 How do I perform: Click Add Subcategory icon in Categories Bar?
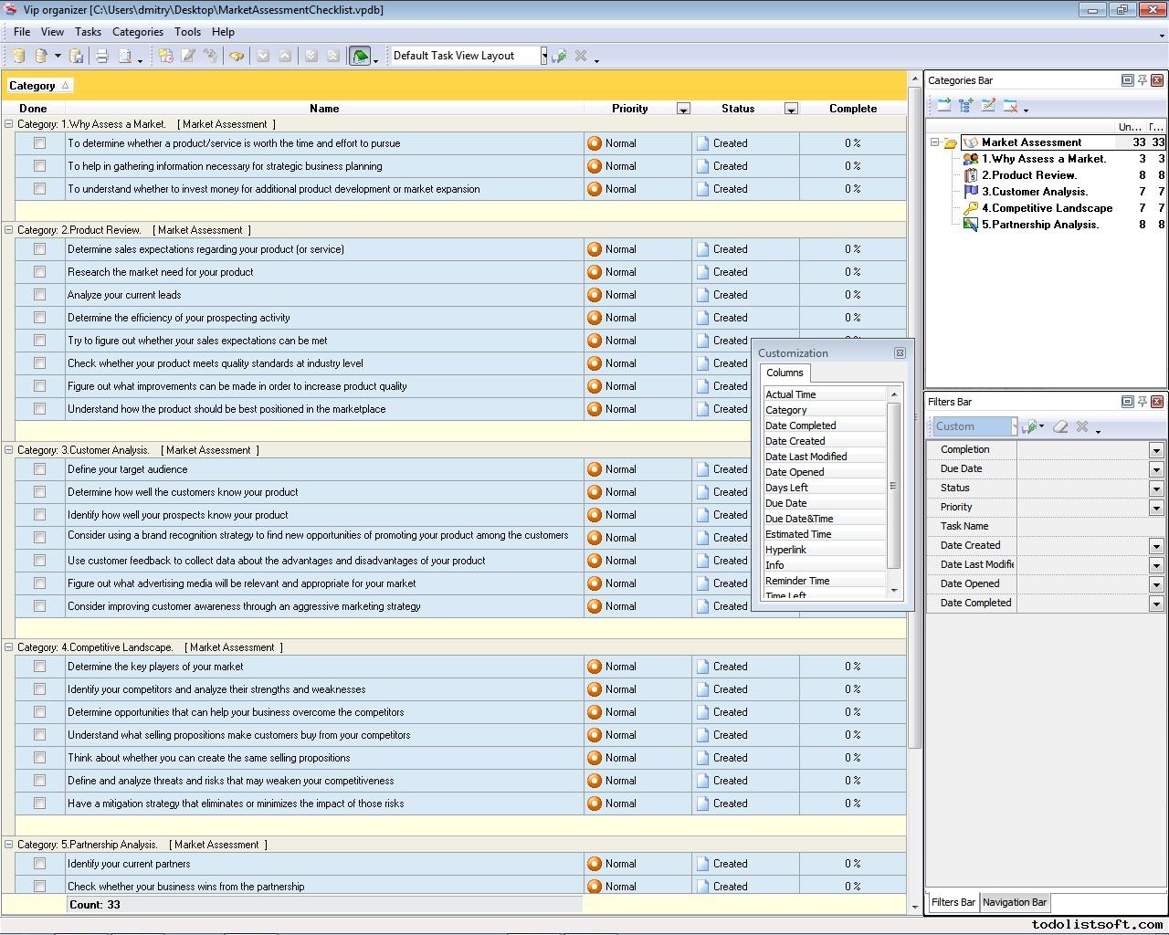[x=966, y=106]
